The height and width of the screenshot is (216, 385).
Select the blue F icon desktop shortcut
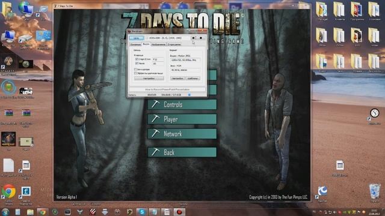coord(26,191)
